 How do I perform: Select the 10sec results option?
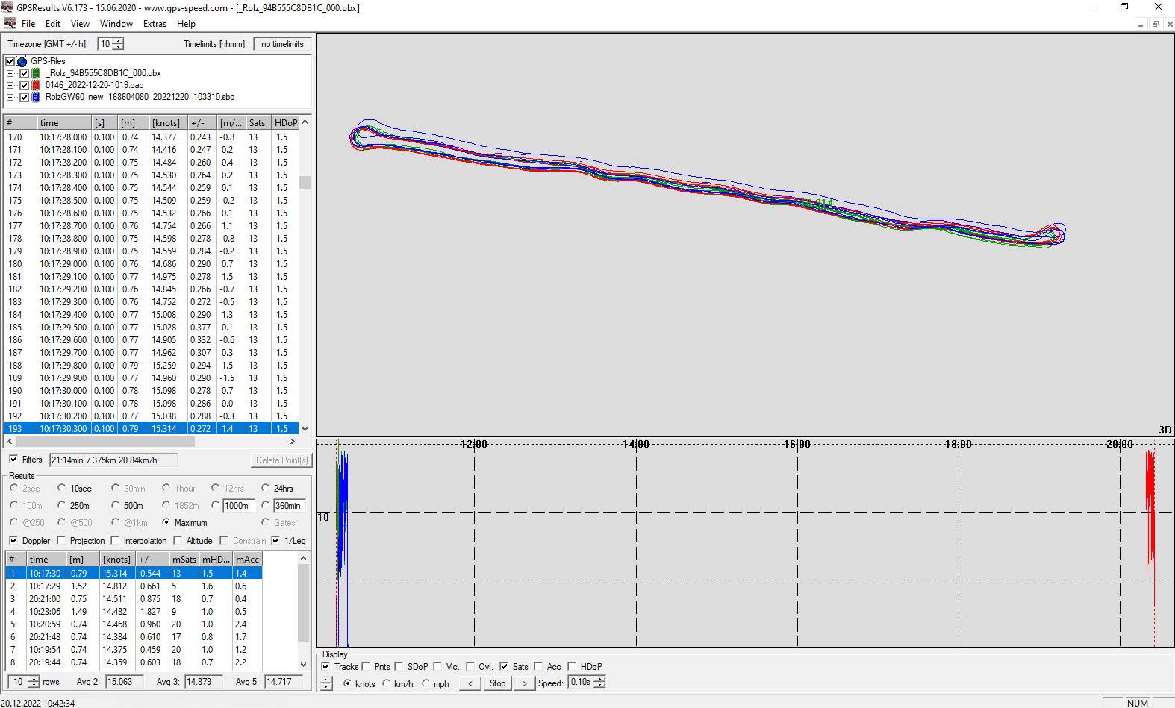tap(62, 488)
